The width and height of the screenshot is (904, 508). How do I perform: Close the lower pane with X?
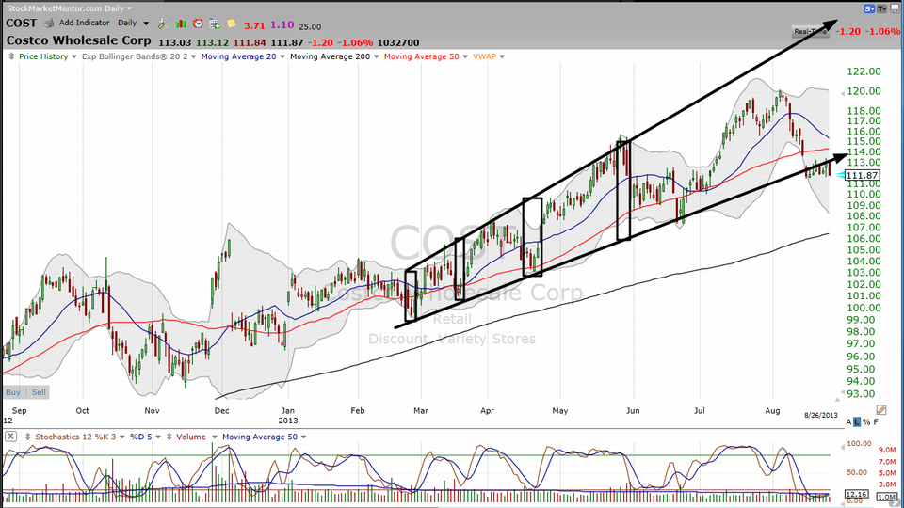(x=10, y=437)
